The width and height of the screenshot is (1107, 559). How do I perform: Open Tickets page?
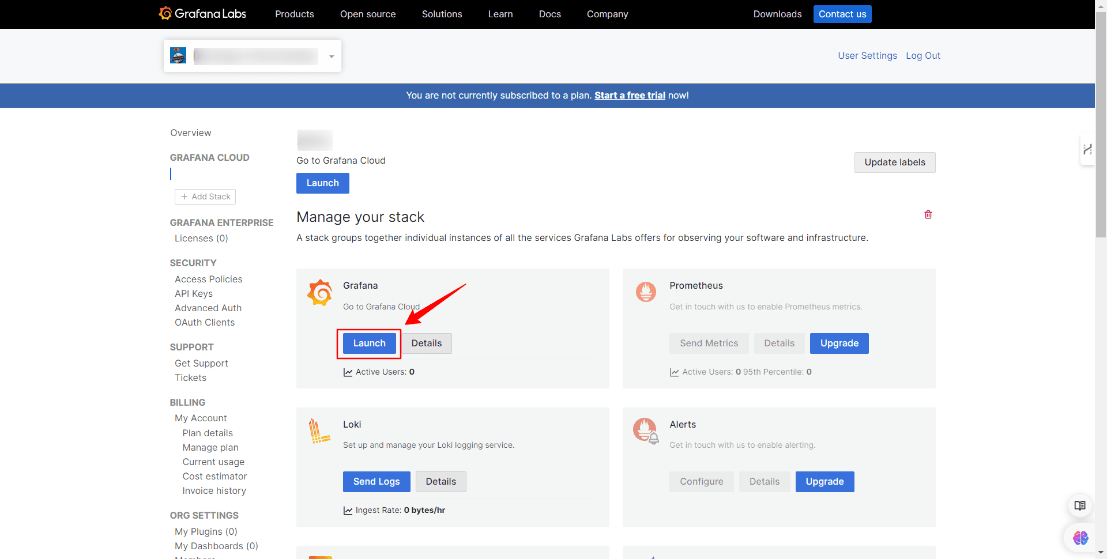click(190, 377)
